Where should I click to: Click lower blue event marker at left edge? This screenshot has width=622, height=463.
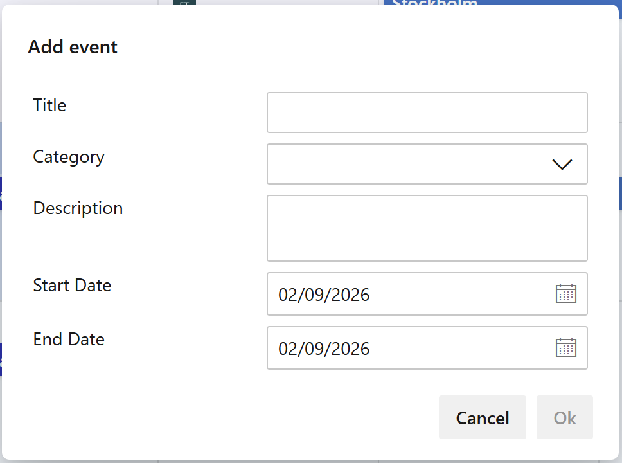(x=1, y=359)
